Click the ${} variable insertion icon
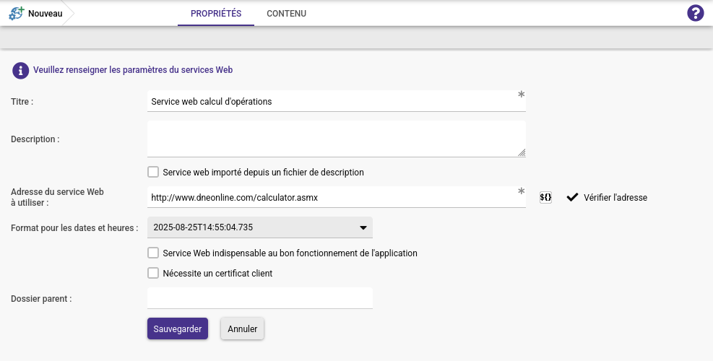The image size is (713, 361). pyautogui.click(x=546, y=197)
